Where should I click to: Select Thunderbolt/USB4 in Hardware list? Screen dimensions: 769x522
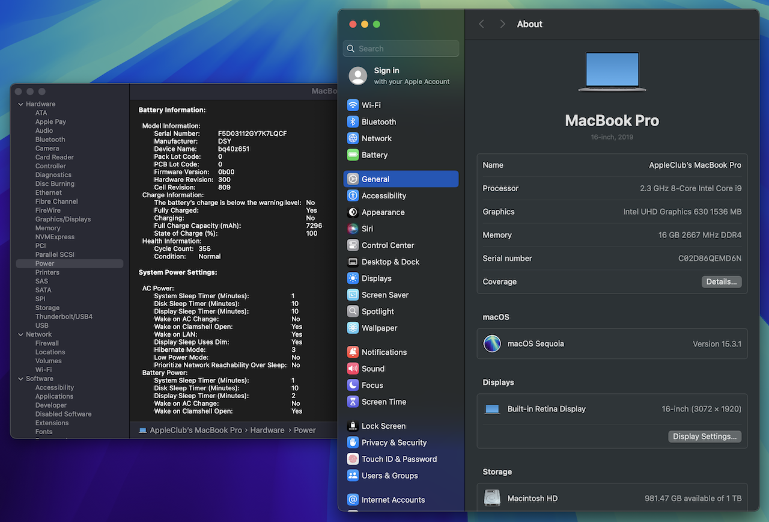point(64,317)
